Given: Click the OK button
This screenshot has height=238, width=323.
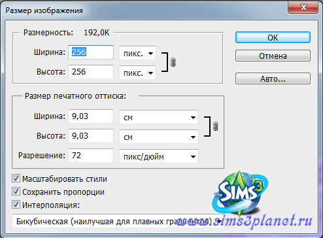Looking at the screenshot, I should pos(273,37).
